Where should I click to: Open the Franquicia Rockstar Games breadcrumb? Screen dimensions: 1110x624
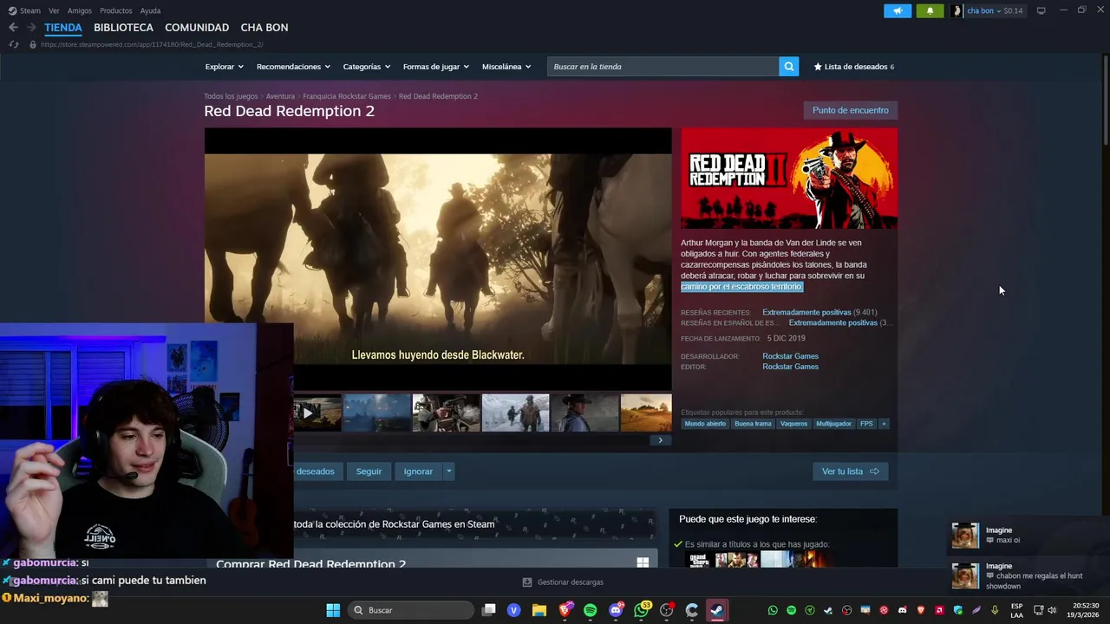click(347, 96)
